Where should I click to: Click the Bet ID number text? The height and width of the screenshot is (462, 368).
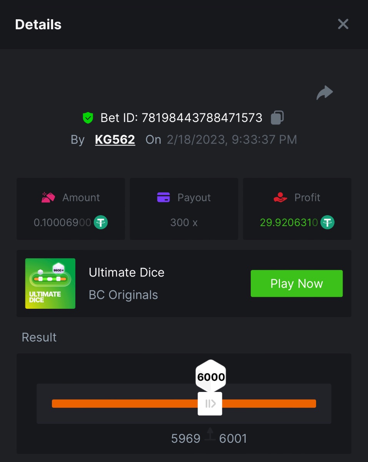pyautogui.click(x=202, y=117)
